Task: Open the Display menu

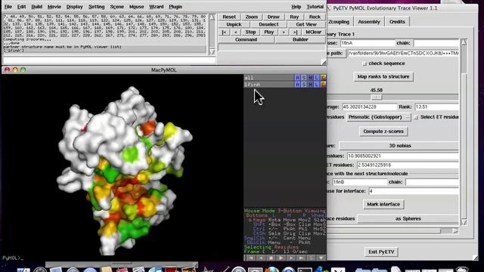Action: tap(75, 7)
